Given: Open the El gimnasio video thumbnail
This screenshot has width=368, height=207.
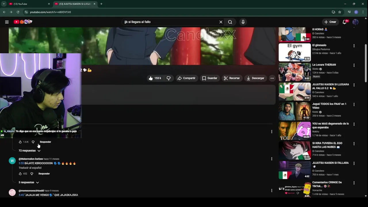Looking at the screenshot, I should tap(295, 52).
